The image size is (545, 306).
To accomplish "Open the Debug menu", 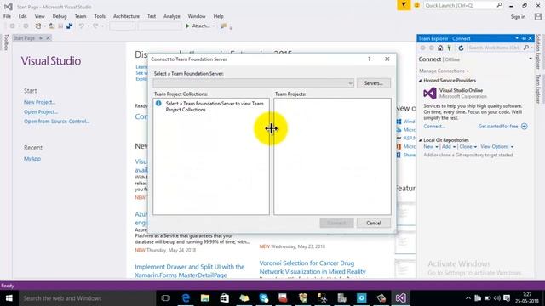I will (x=60, y=16).
